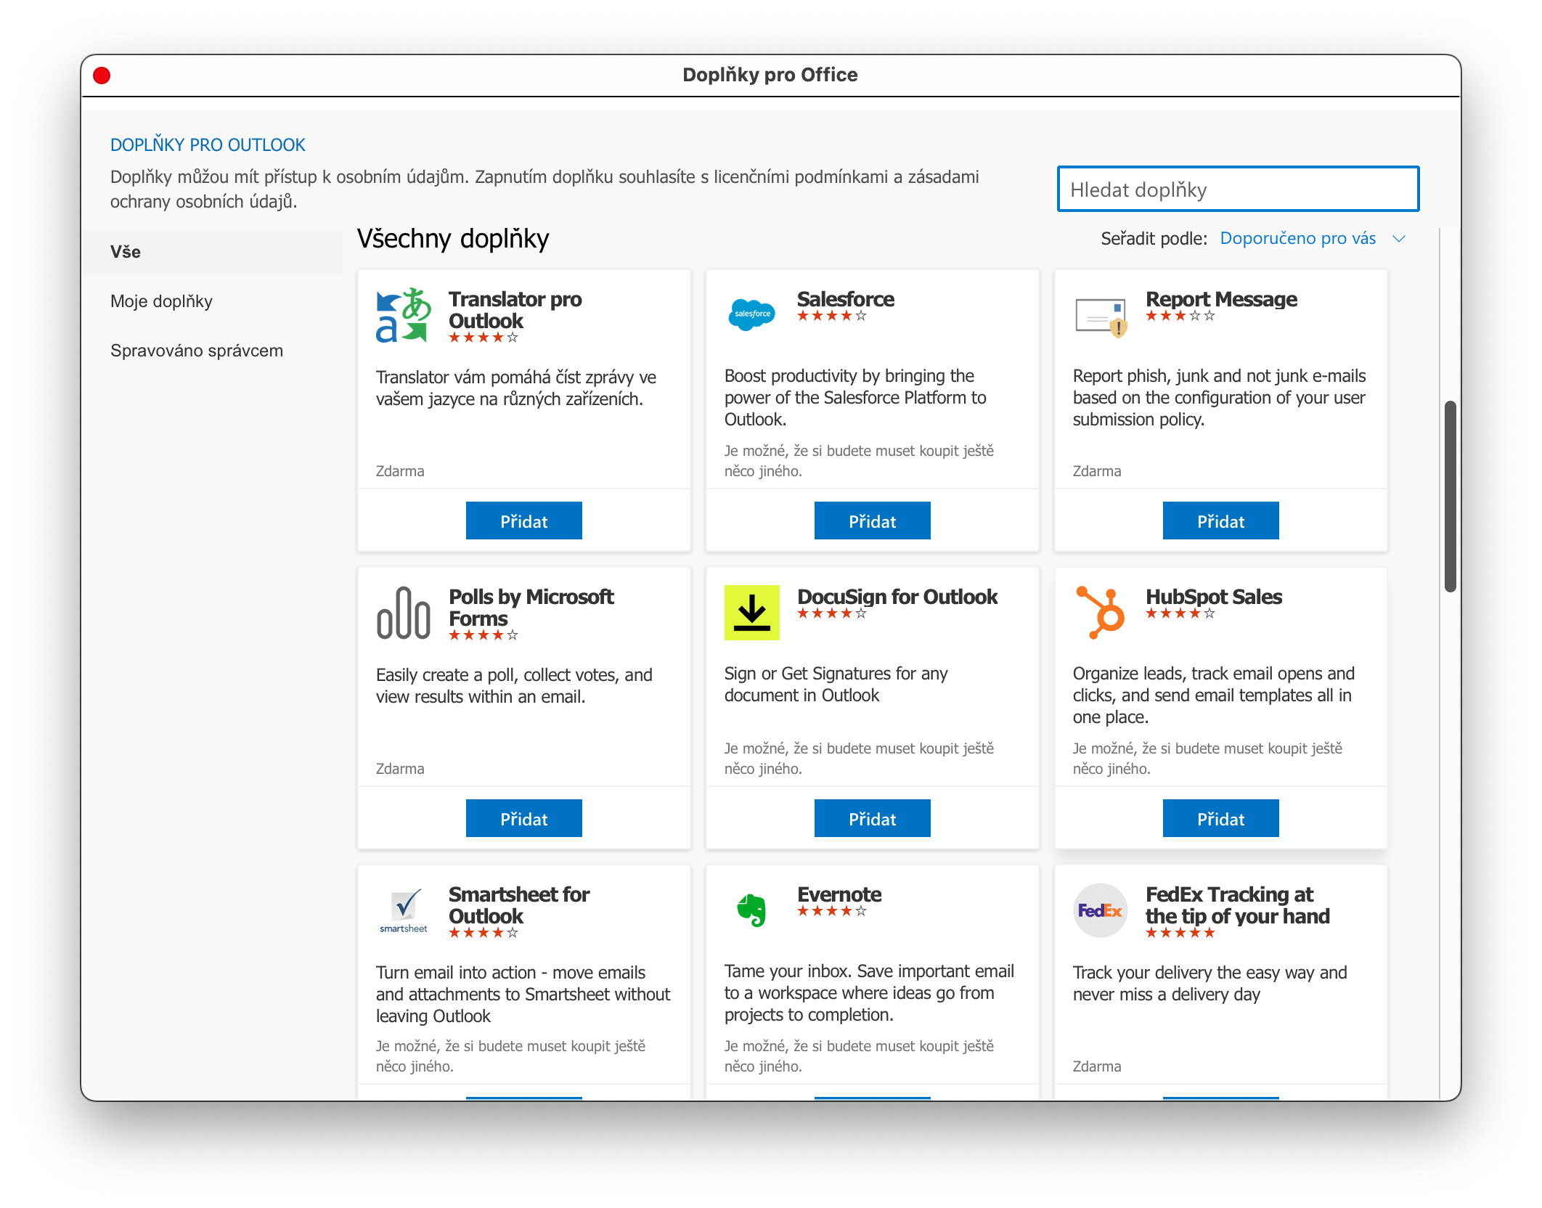Image resolution: width=1542 pixels, height=1208 pixels.
Task: Click the Evernote elephant icon
Action: point(751,910)
